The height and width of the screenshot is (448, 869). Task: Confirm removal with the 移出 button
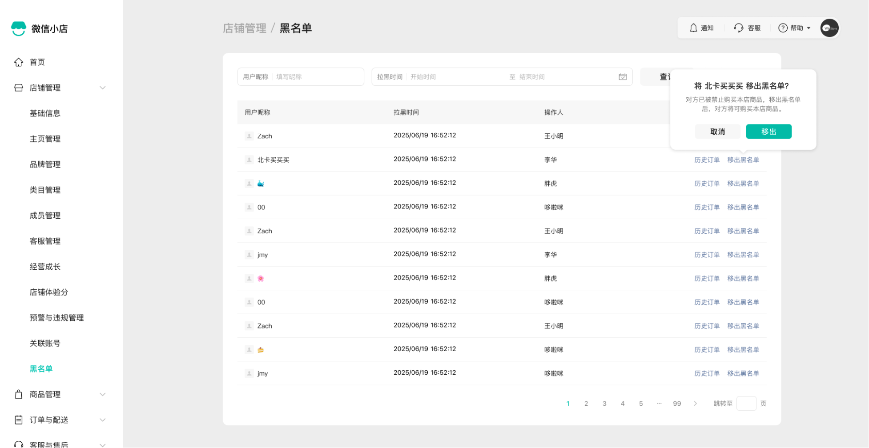coord(768,132)
